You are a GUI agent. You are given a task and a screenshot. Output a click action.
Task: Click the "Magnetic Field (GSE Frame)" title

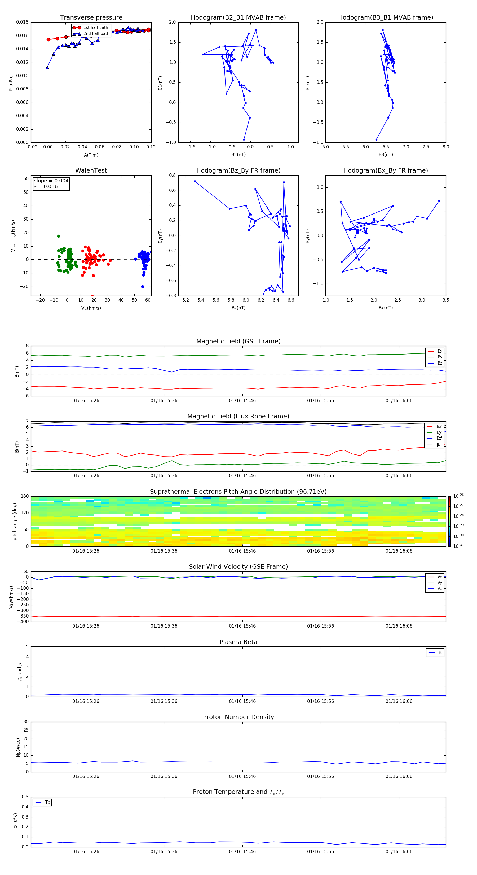click(238, 341)
